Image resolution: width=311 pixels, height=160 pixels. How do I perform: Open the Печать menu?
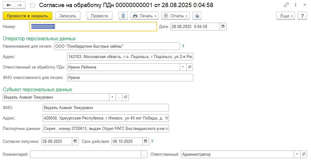pos(144,16)
